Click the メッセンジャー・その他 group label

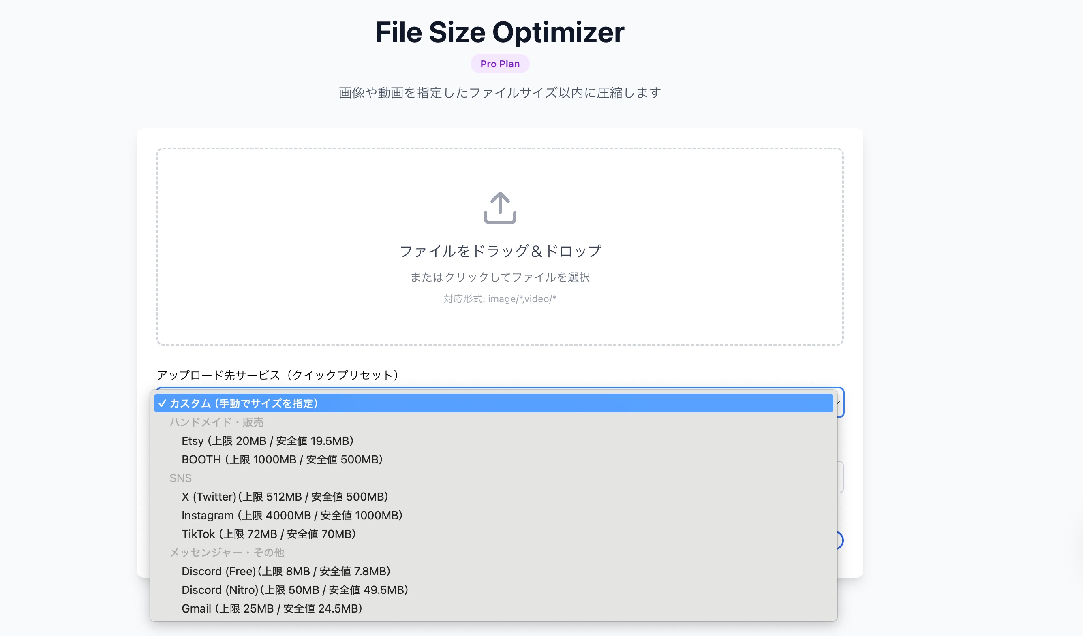227,553
